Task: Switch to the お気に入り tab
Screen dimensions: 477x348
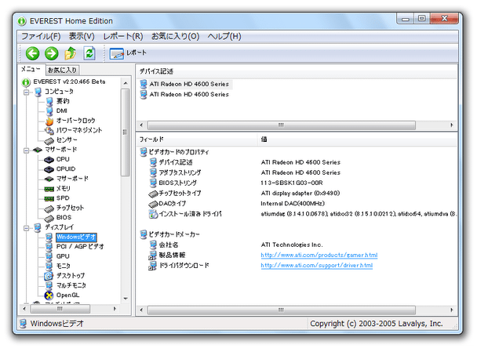Action: point(62,70)
